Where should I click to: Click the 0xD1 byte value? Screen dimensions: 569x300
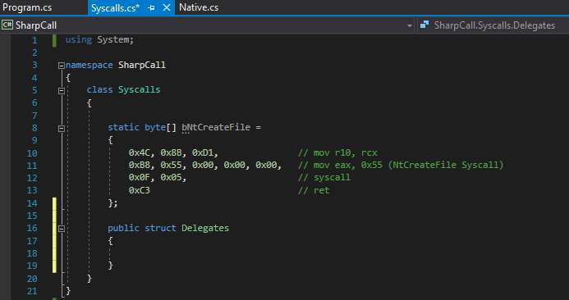pyautogui.click(x=203, y=152)
